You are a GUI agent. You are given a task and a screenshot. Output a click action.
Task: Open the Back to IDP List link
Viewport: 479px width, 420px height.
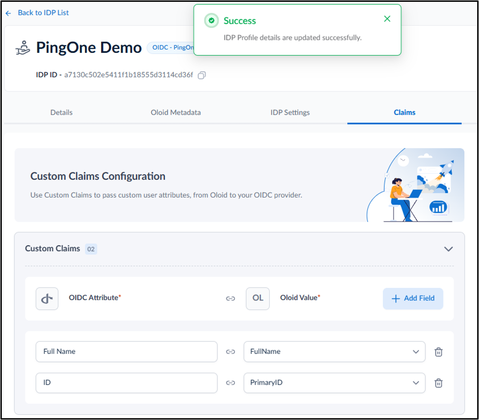click(x=43, y=13)
